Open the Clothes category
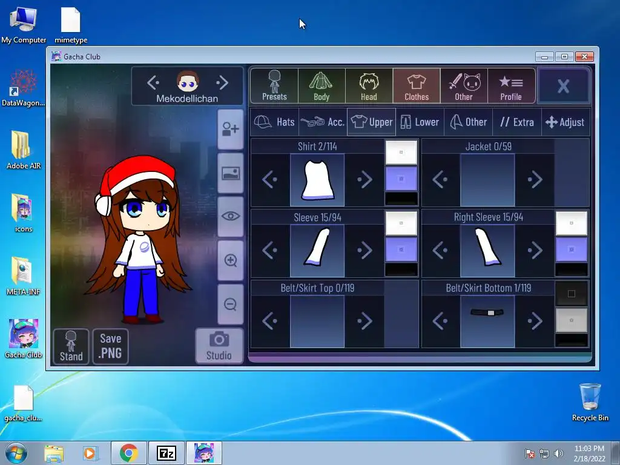The height and width of the screenshot is (465, 620). [417, 86]
